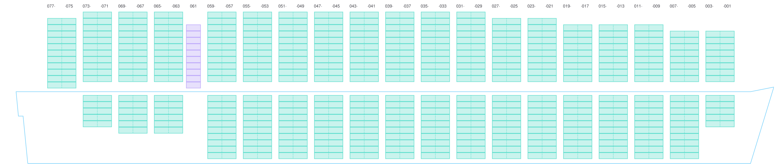The height and width of the screenshot is (164, 778).
Task: Click above-deck block of bays 031-029
Action: [x=471, y=47]
